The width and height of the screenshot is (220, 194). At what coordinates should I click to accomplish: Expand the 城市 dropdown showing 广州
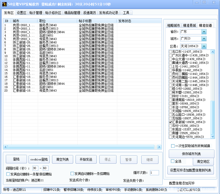(x=204, y=39)
